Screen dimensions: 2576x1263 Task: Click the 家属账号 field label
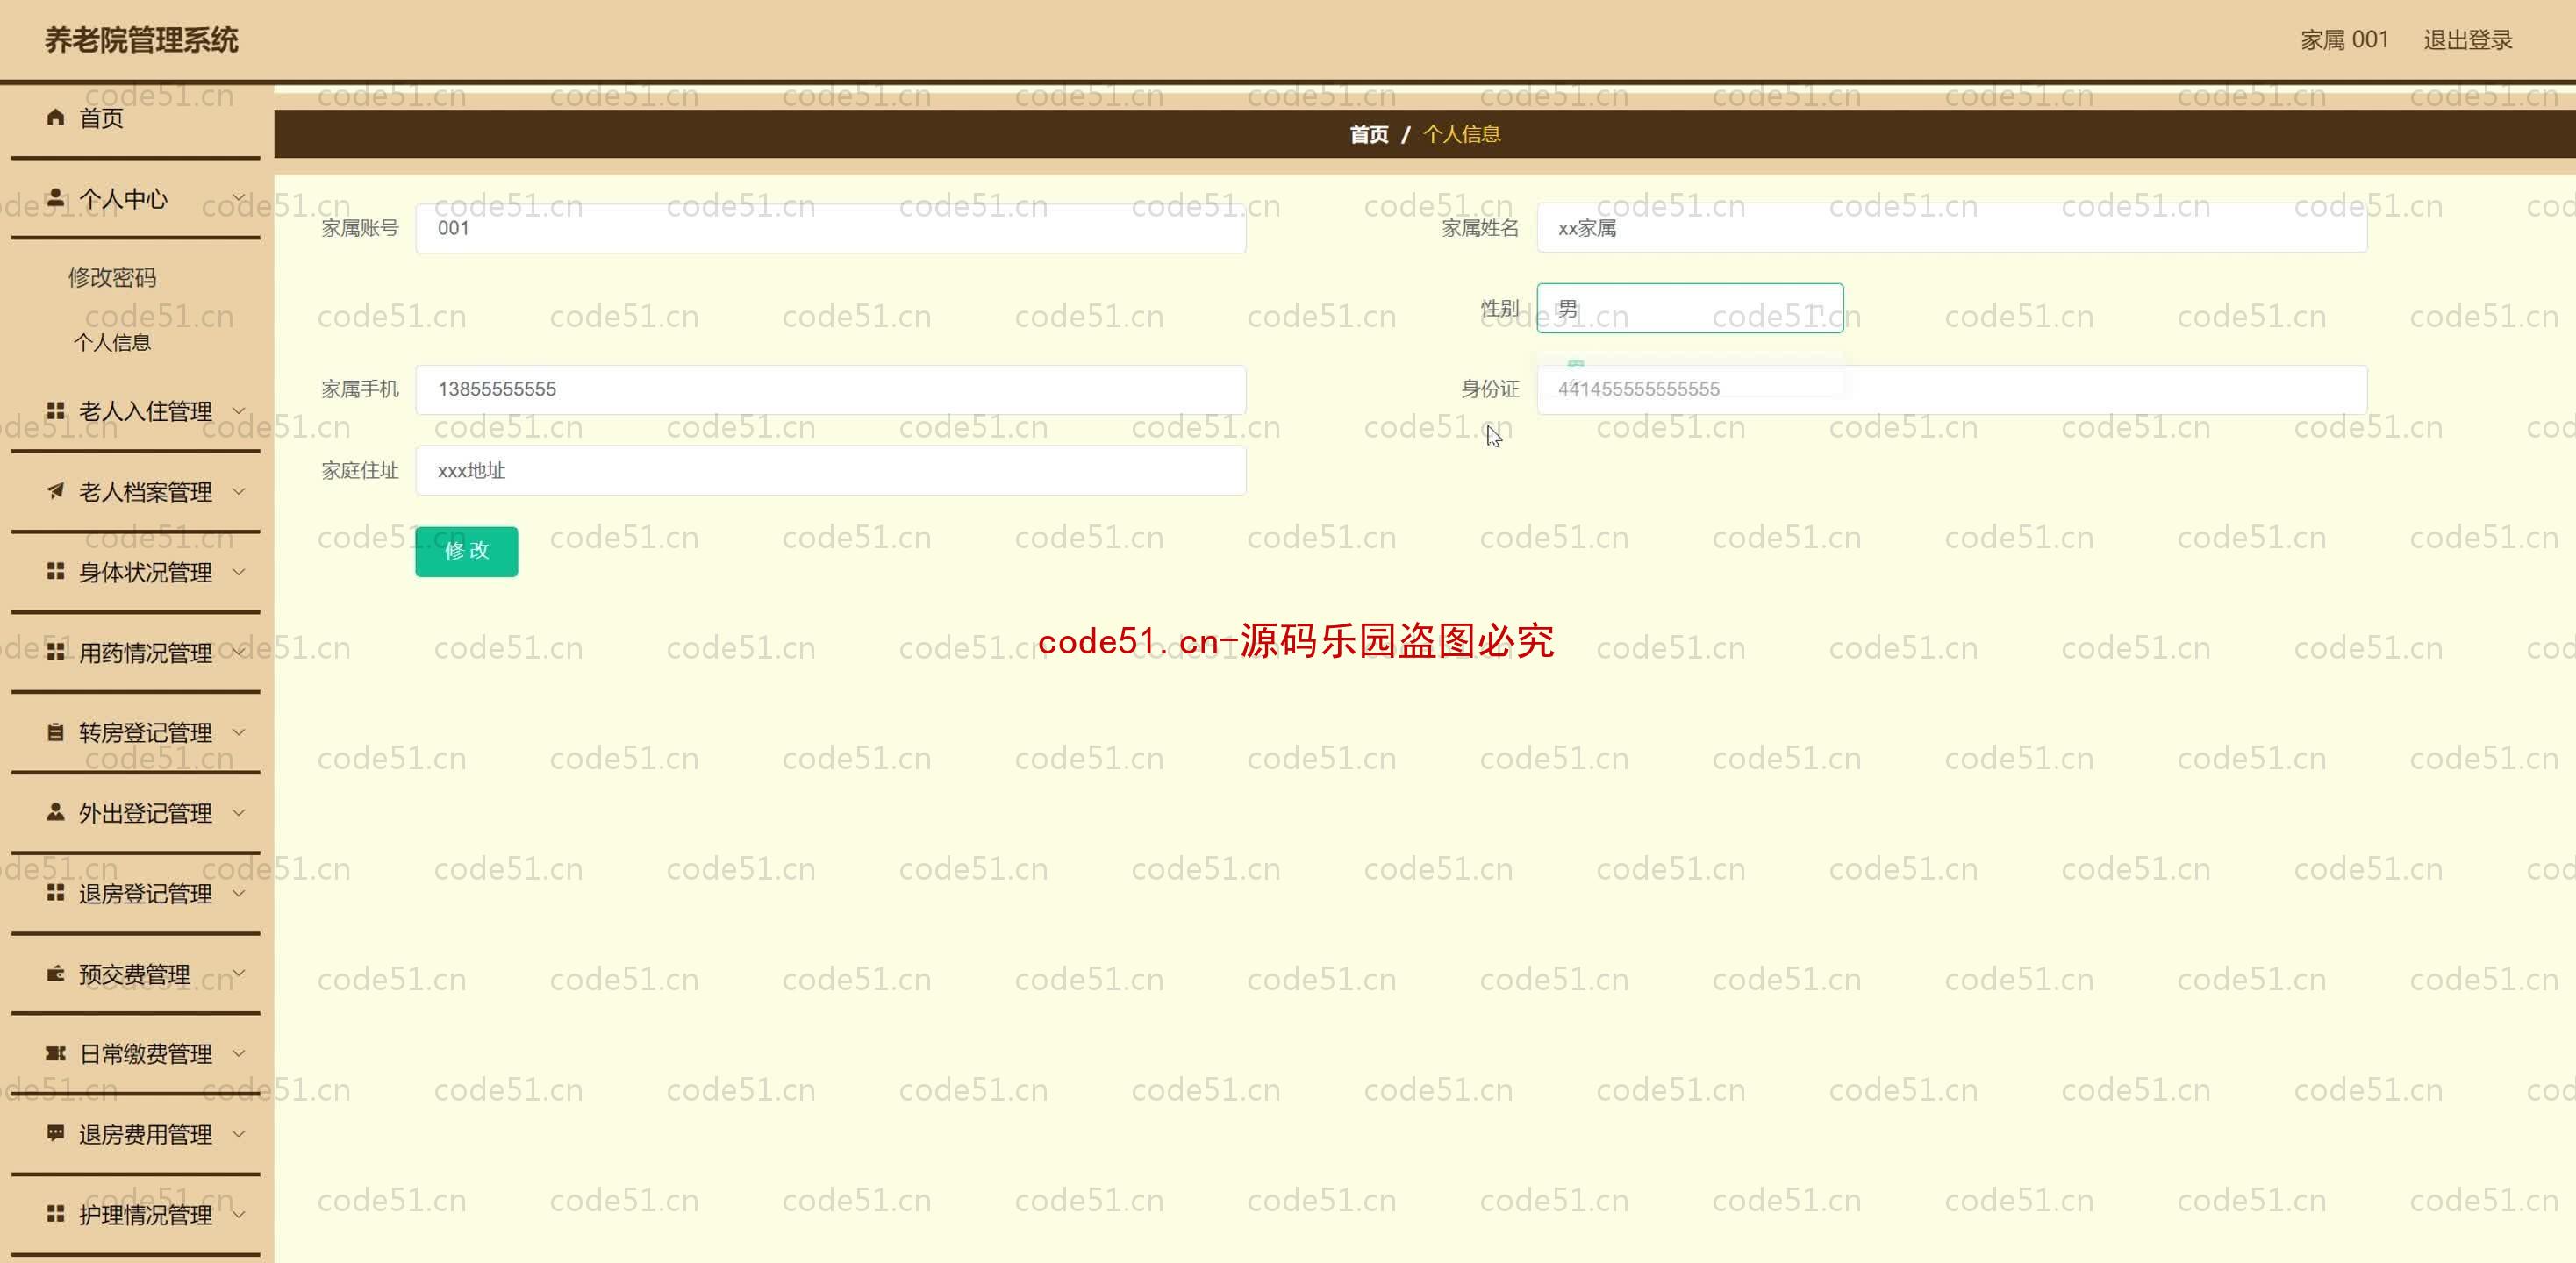tap(359, 228)
